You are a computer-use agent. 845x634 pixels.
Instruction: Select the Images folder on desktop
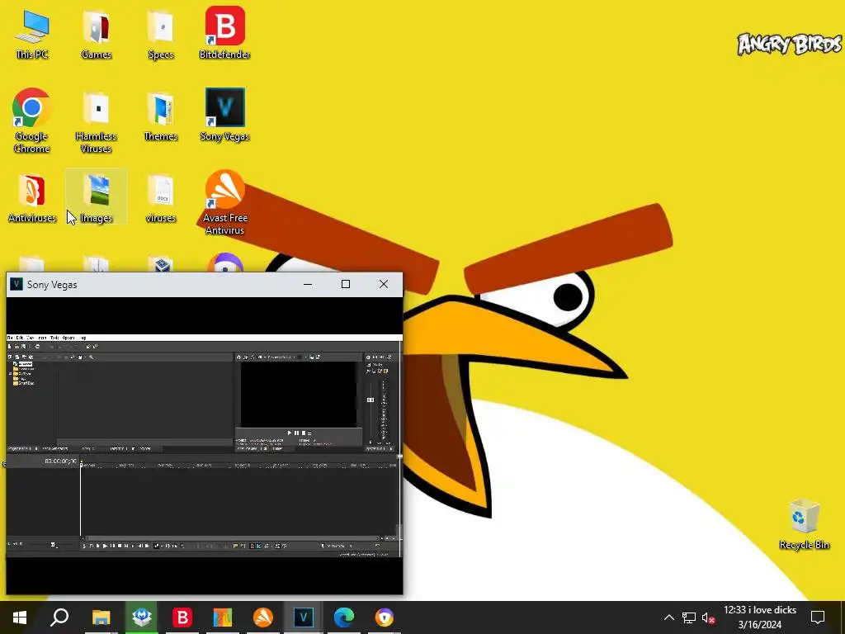coord(97,197)
